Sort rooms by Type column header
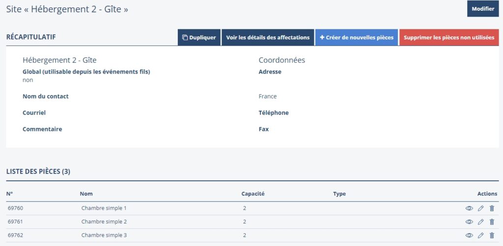503x246 pixels. tap(339, 194)
